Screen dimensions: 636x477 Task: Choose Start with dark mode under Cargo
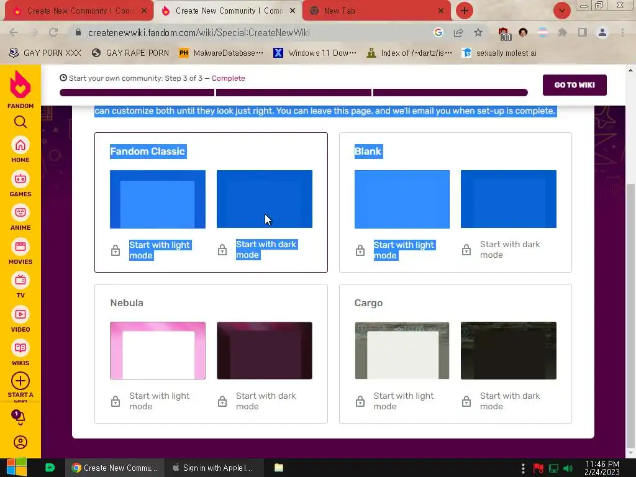click(x=510, y=401)
